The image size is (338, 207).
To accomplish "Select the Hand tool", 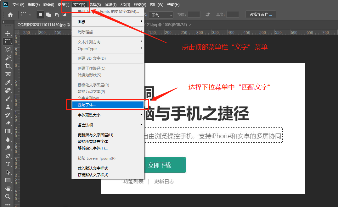I will (x=8, y=188).
